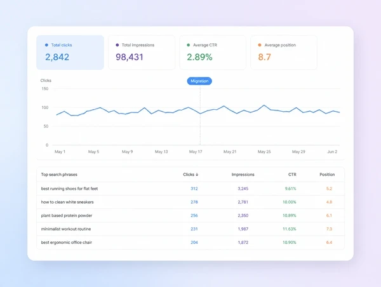Click the 4.8 position value
Image resolution: width=381 pixels, height=287 pixels.
tap(329, 202)
